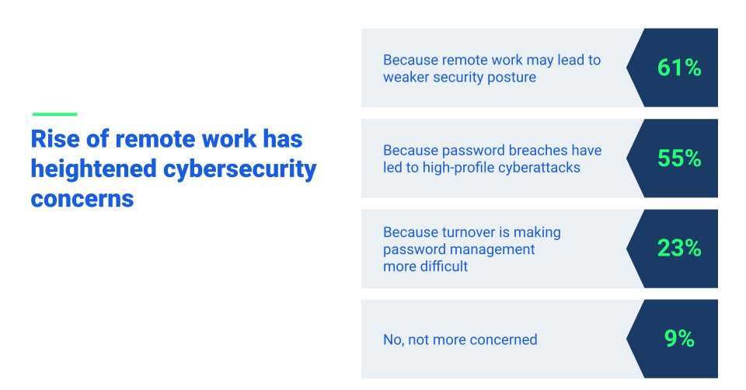Select the 'more difficult' text line
Screen dimensions: 746x390
click(x=425, y=266)
